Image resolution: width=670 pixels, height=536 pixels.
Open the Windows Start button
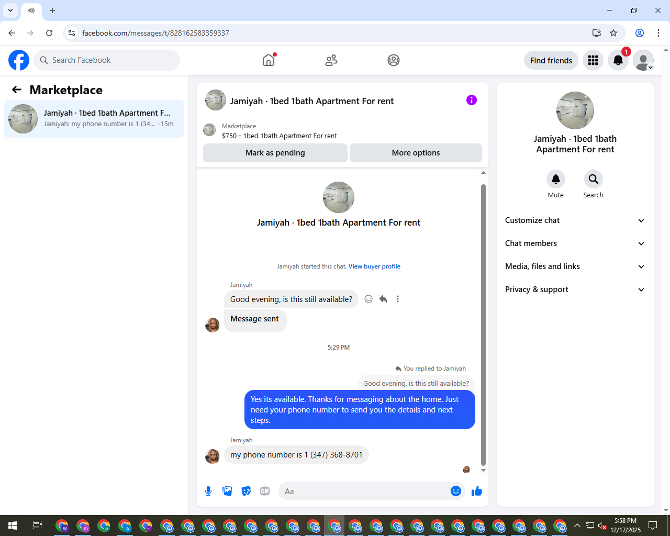13,526
